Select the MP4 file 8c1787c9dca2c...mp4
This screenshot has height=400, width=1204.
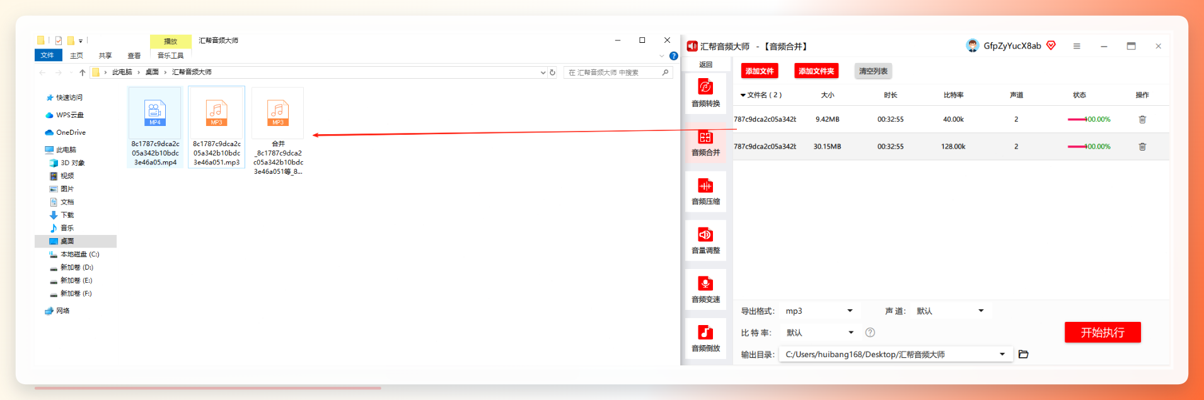155,127
